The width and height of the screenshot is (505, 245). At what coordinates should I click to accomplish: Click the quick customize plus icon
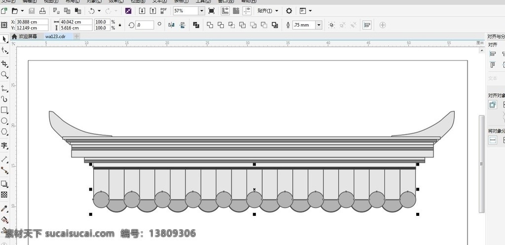(383, 25)
